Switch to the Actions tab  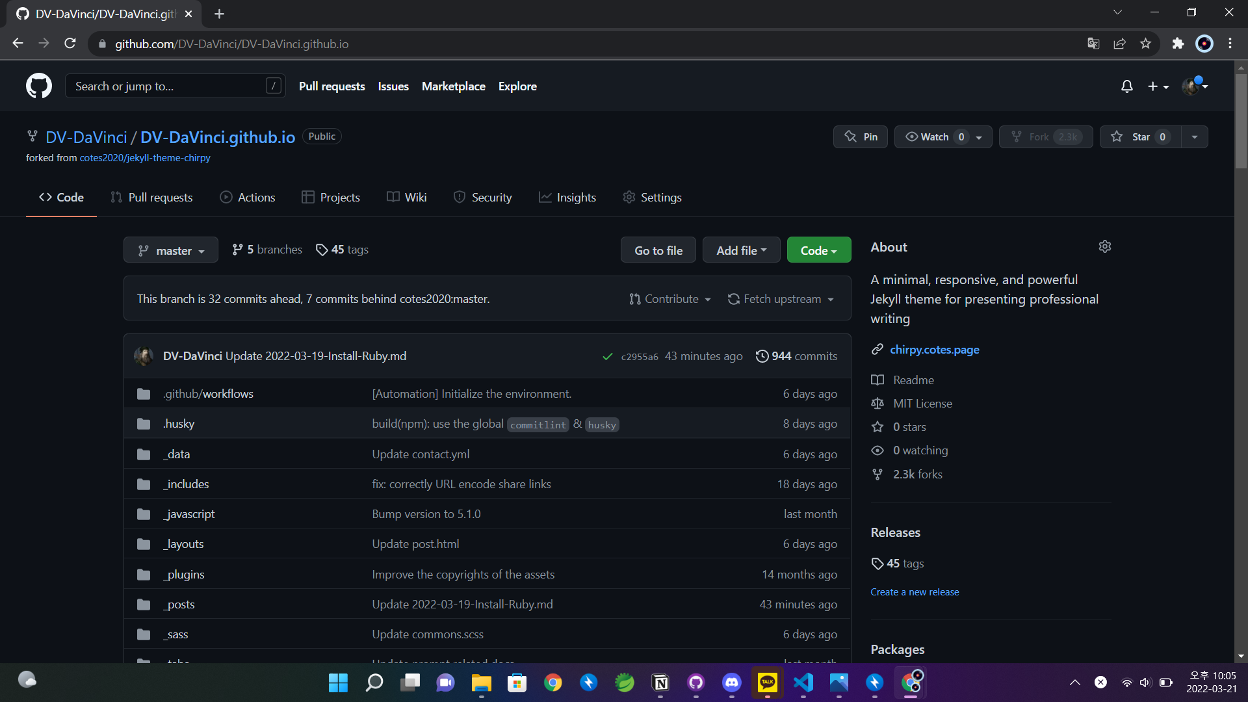click(248, 198)
